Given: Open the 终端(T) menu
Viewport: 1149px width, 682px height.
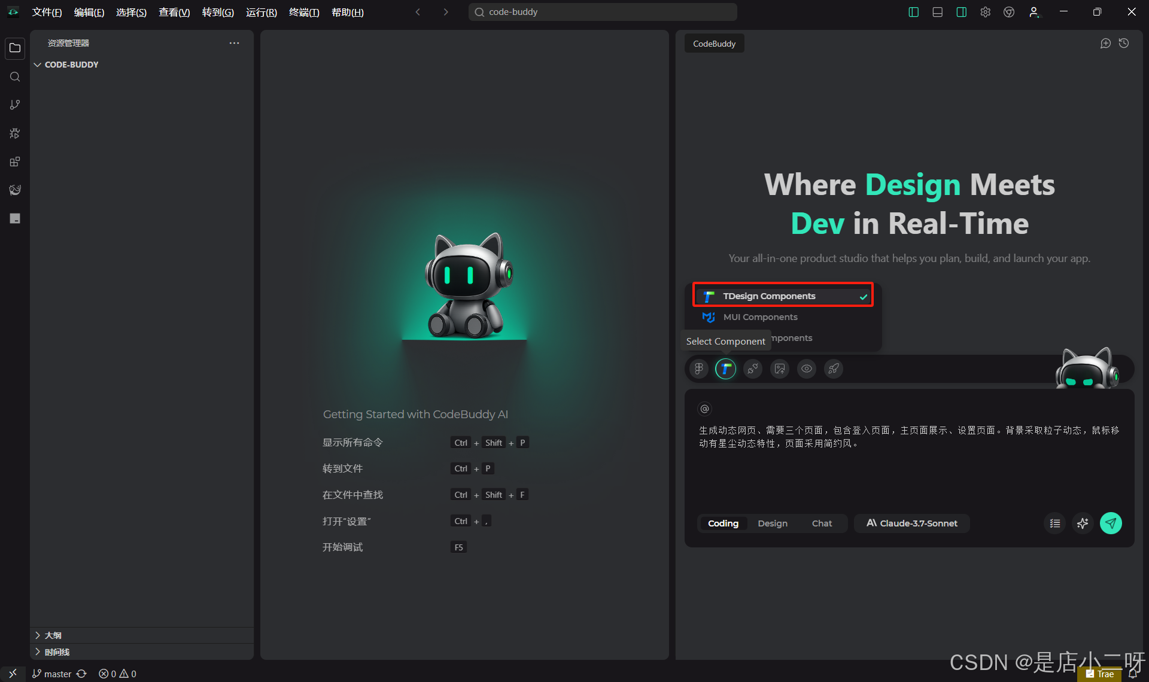Looking at the screenshot, I should click(x=304, y=12).
